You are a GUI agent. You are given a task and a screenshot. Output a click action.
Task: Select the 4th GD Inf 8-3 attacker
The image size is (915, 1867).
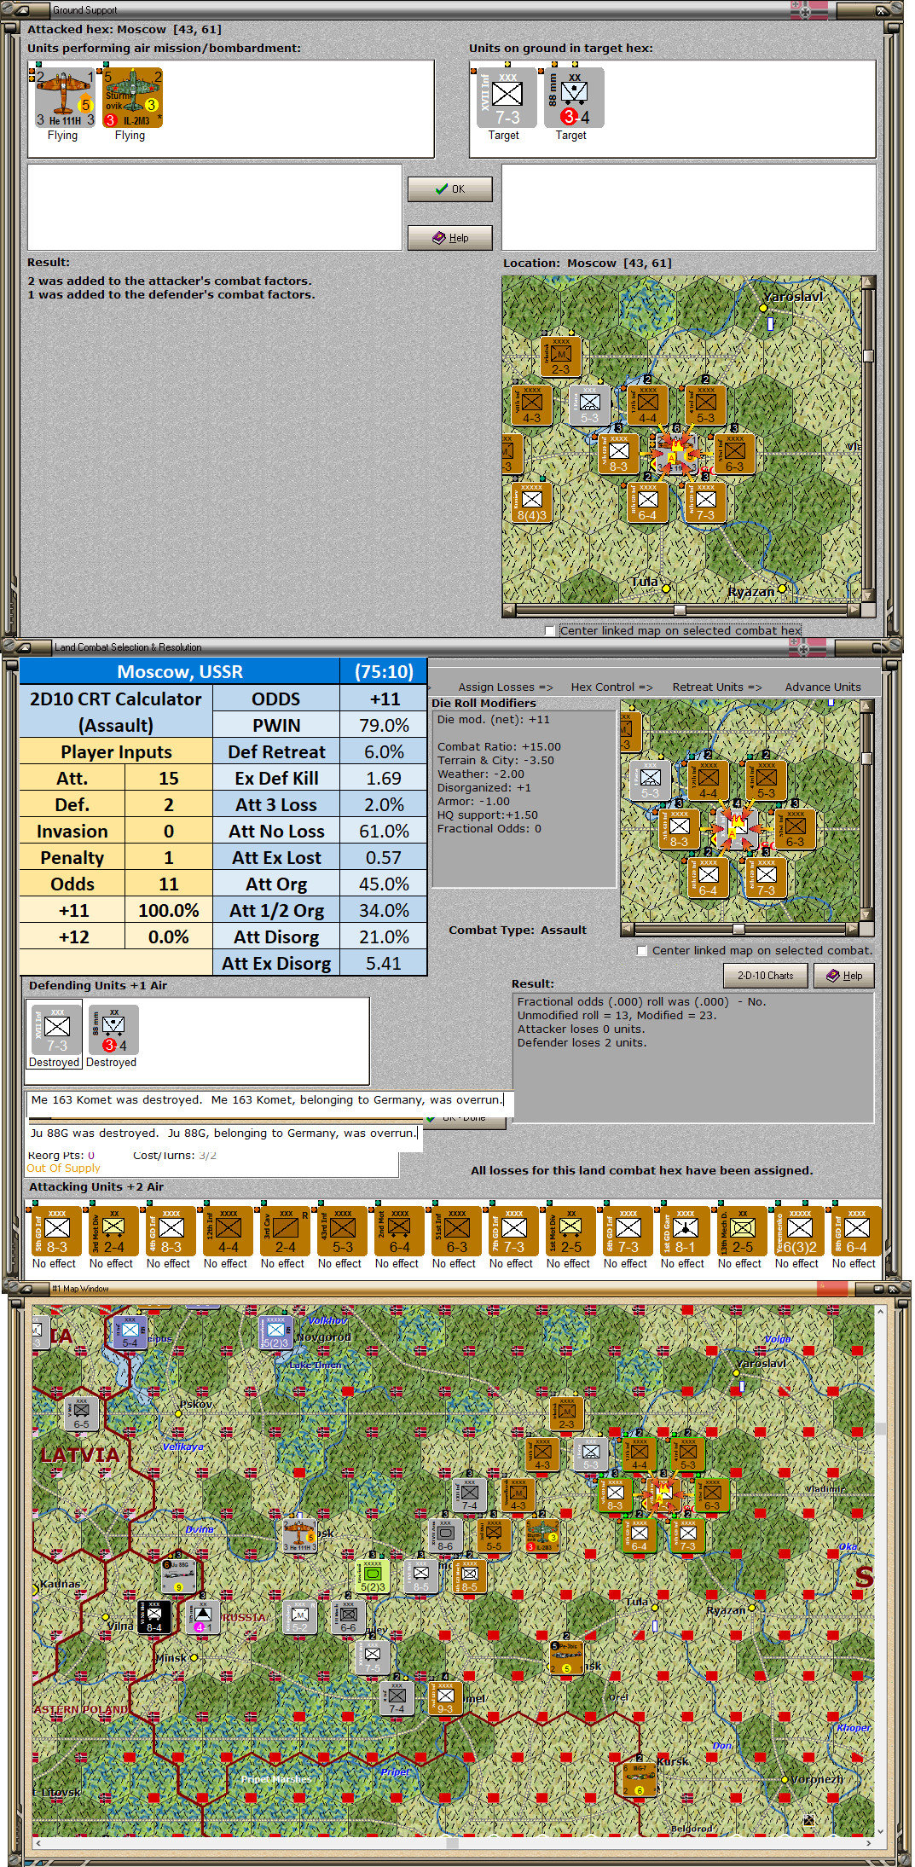click(x=170, y=1231)
